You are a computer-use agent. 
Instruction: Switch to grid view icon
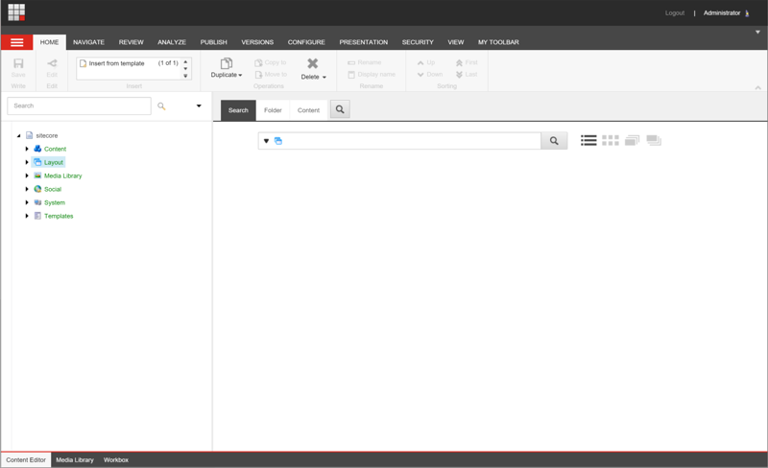[x=611, y=141]
